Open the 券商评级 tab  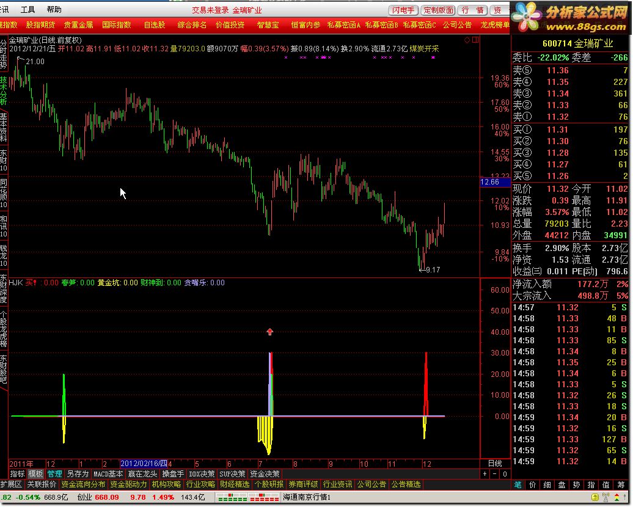point(303,484)
